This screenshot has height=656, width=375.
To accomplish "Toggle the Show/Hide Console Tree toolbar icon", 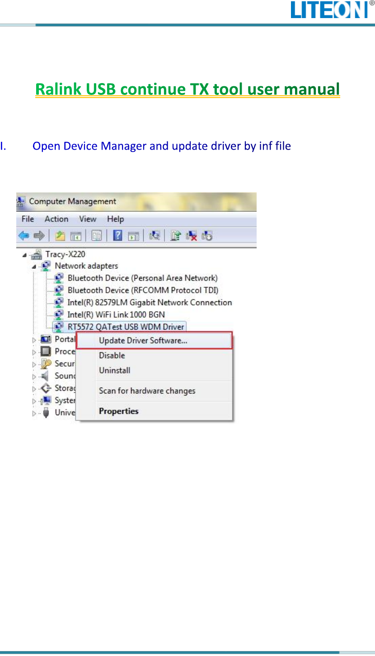I will (75, 235).
